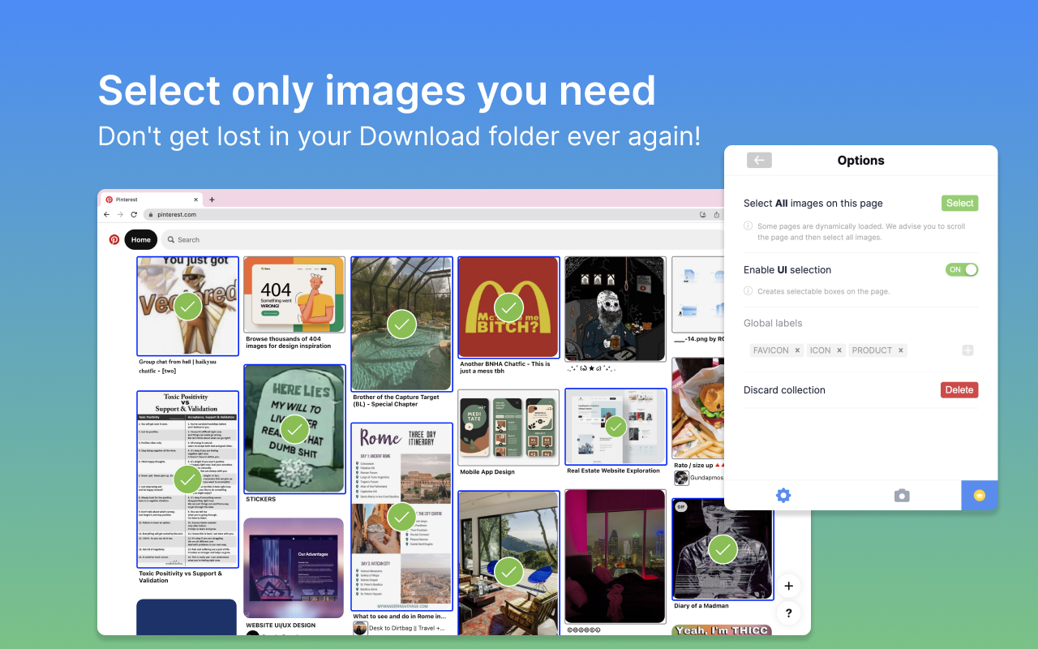Viewport: 1038px width, 649px height.
Task: Remove the ICON global label
Action: coord(839,350)
